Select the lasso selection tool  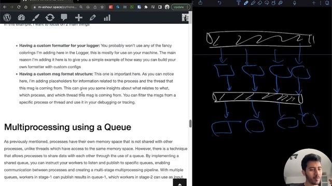click(x=267, y=3)
